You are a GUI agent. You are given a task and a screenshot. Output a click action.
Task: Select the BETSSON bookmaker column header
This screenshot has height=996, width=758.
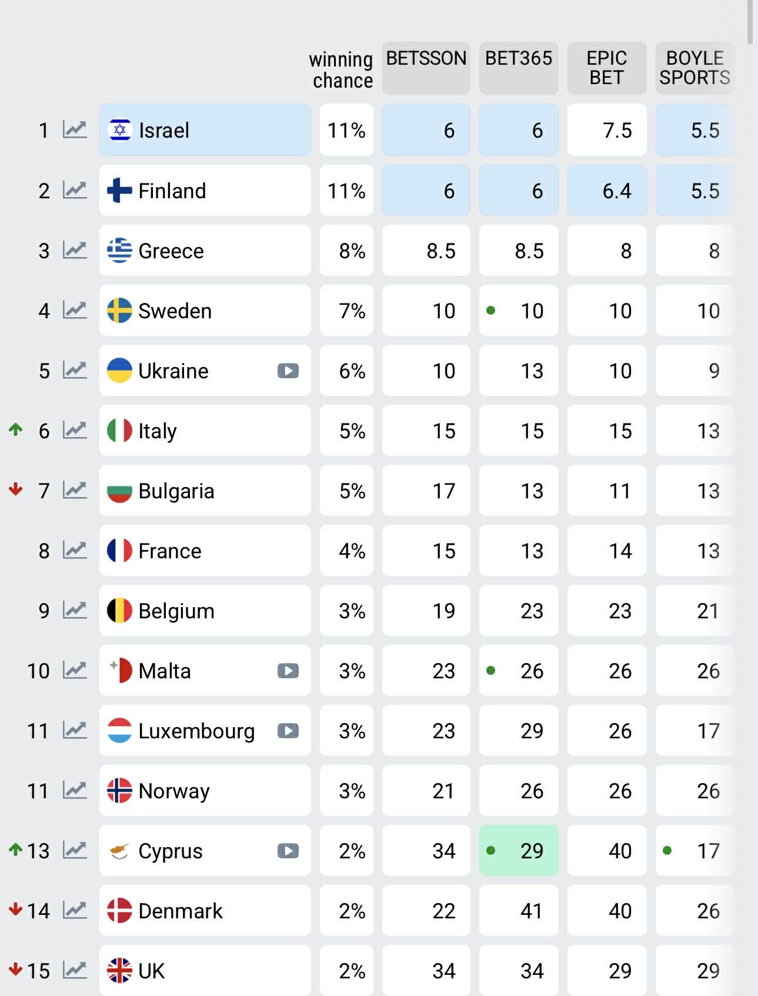[426, 68]
